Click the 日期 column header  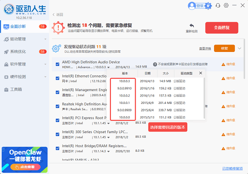(x=148, y=73)
